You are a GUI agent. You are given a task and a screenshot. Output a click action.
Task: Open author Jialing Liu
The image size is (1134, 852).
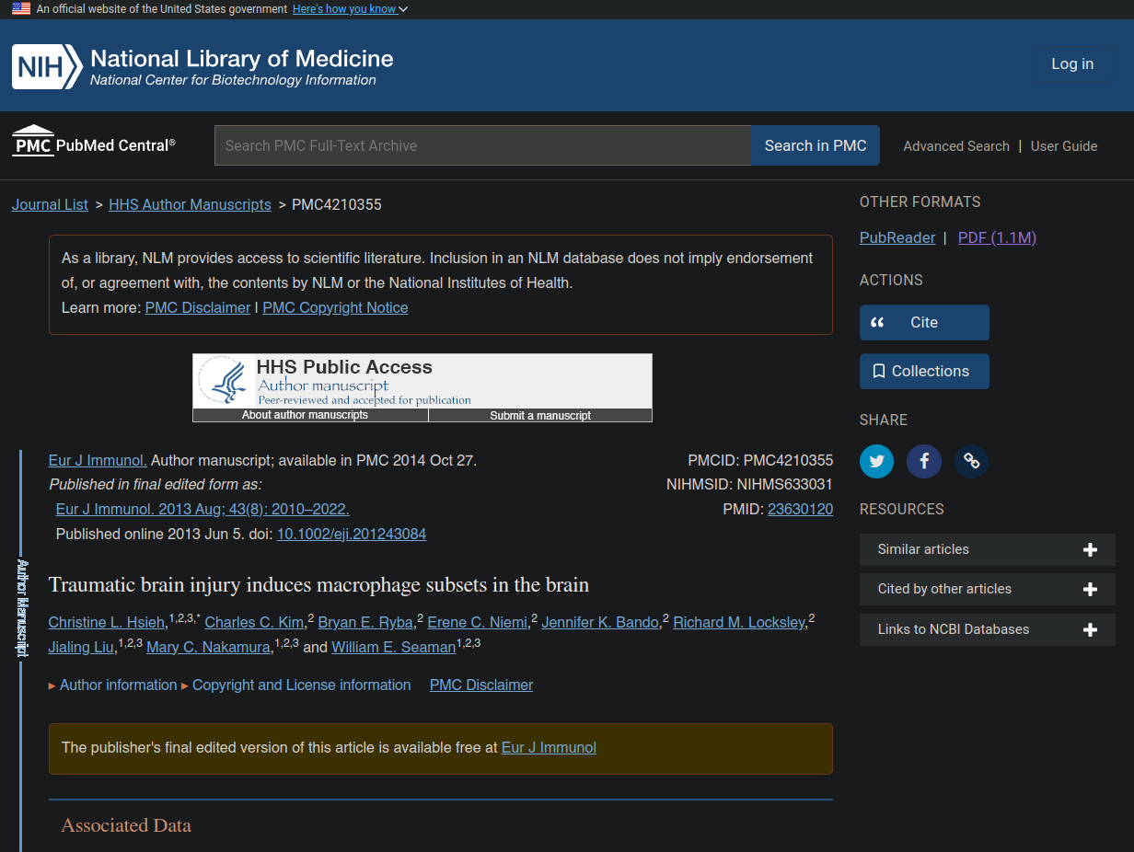coord(82,648)
